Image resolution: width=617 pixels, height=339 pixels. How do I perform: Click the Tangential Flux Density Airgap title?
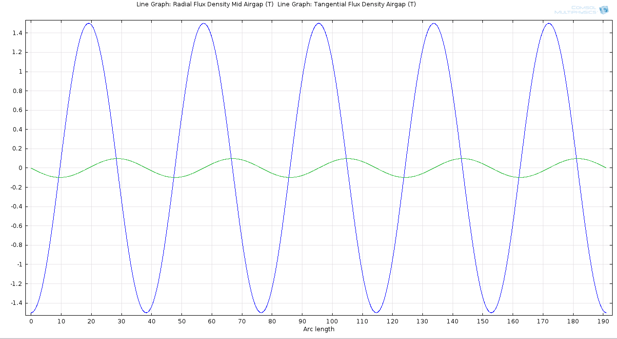347,4
